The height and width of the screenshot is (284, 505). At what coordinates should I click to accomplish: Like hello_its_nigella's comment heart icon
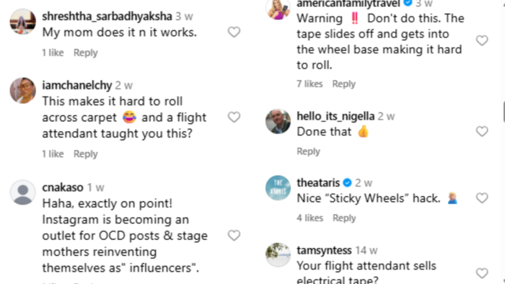[x=482, y=131]
